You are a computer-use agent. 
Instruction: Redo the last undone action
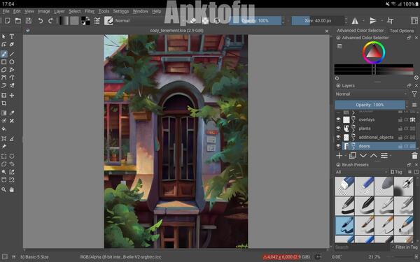click(50, 20)
